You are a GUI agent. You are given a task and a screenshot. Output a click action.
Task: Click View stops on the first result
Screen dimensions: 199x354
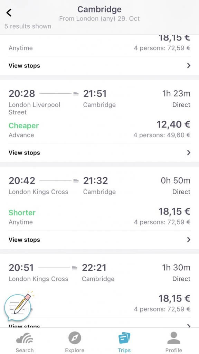point(24,65)
